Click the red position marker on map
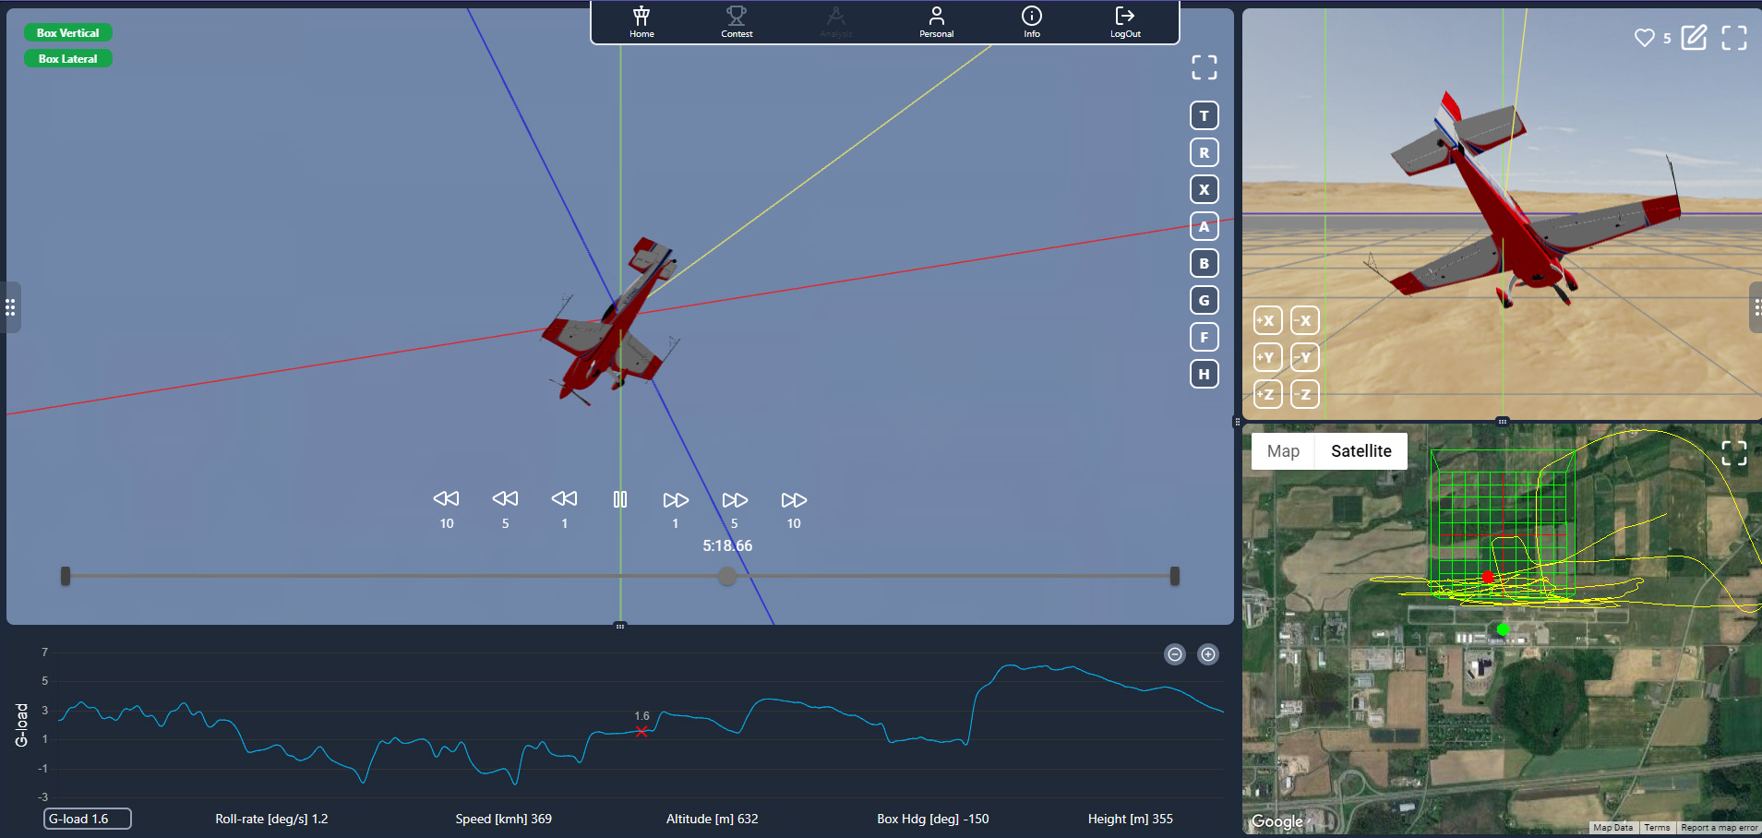 tap(1488, 578)
